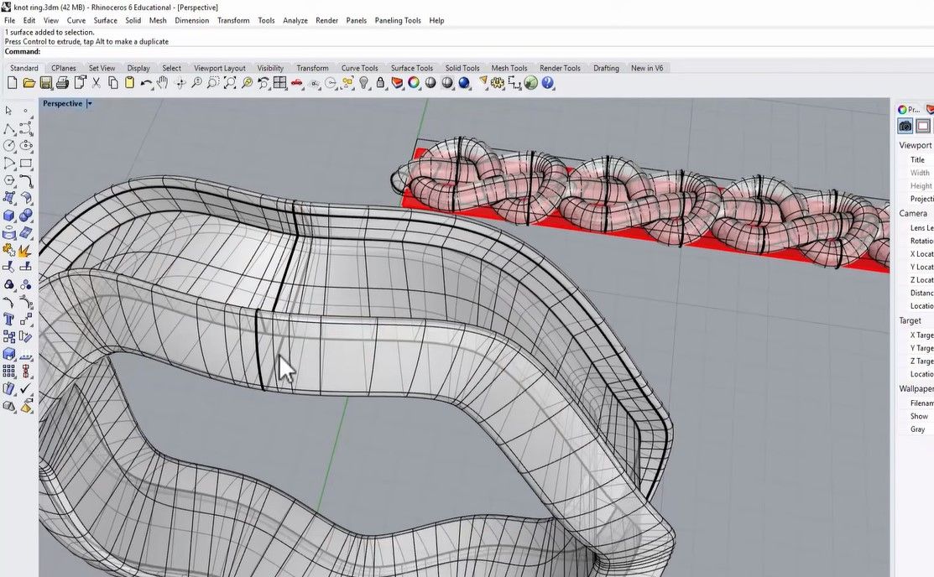Click the Undo arrow icon
This screenshot has width=934, height=577.
click(146, 83)
